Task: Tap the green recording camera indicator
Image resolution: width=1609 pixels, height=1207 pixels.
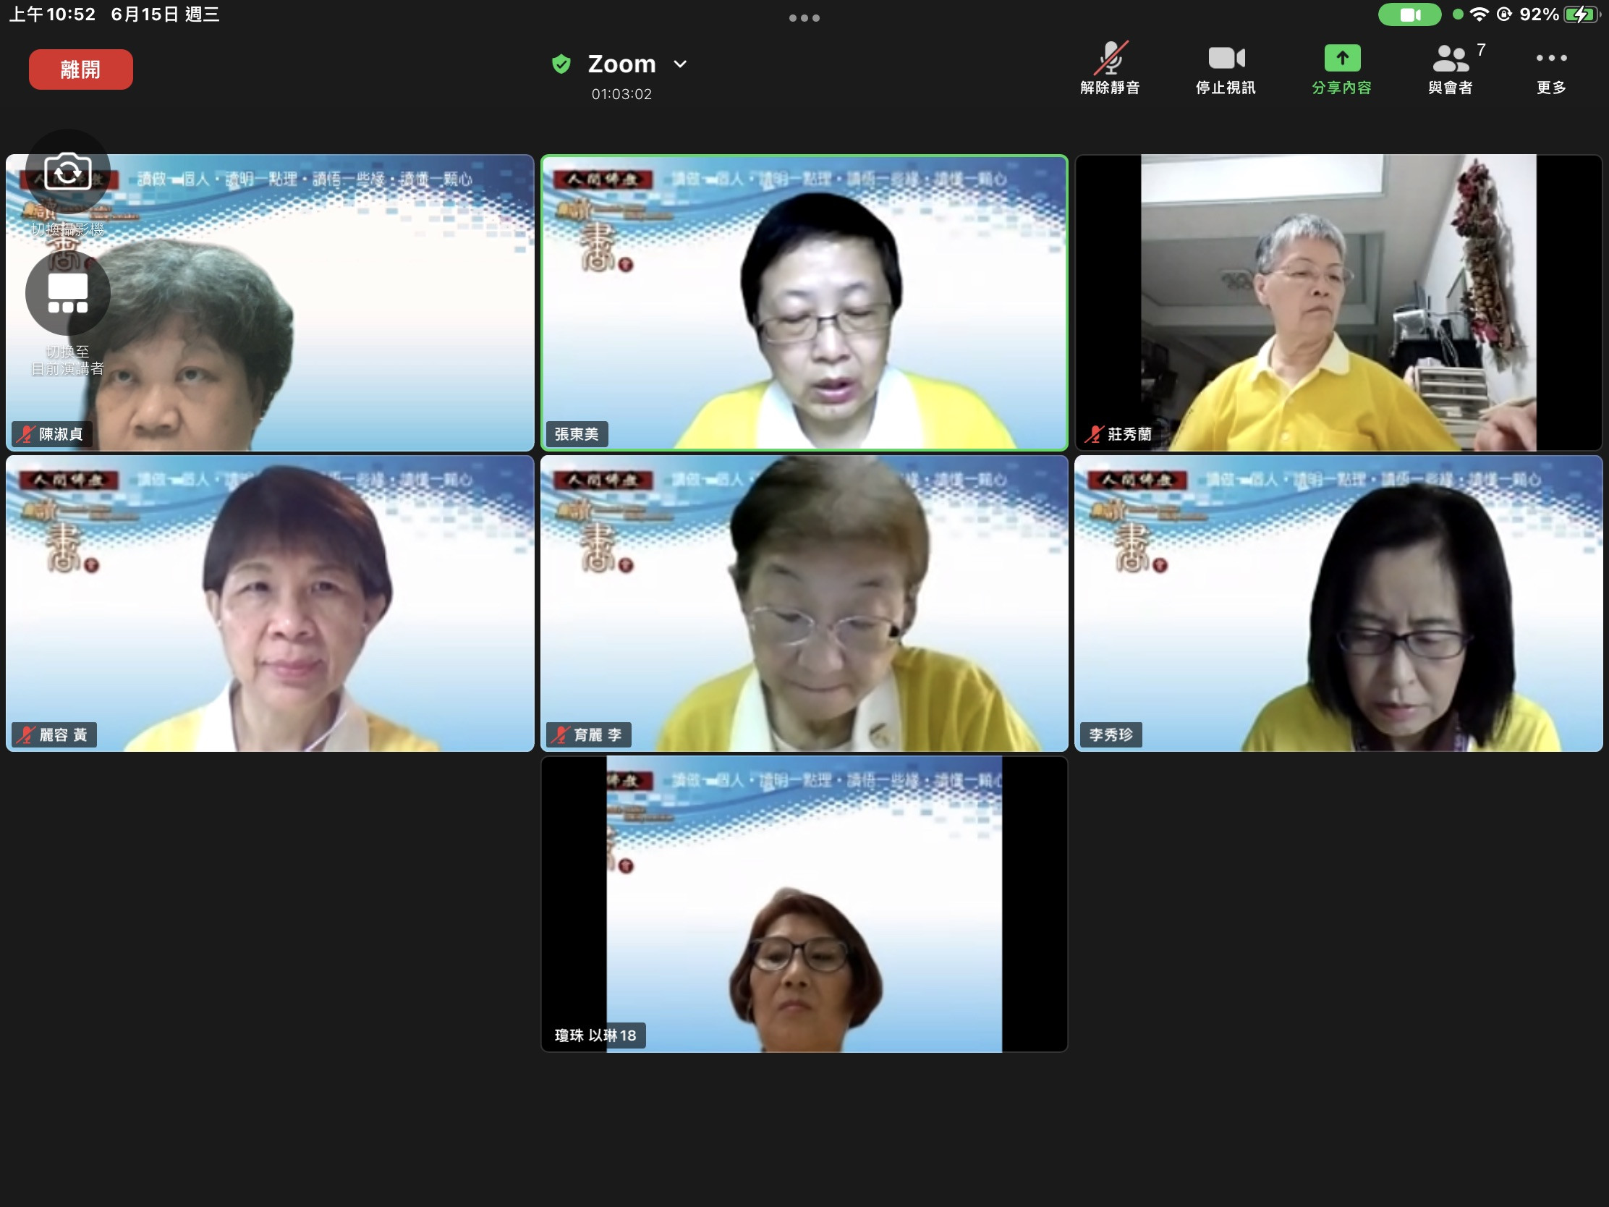Action: [x=1409, y=14]
